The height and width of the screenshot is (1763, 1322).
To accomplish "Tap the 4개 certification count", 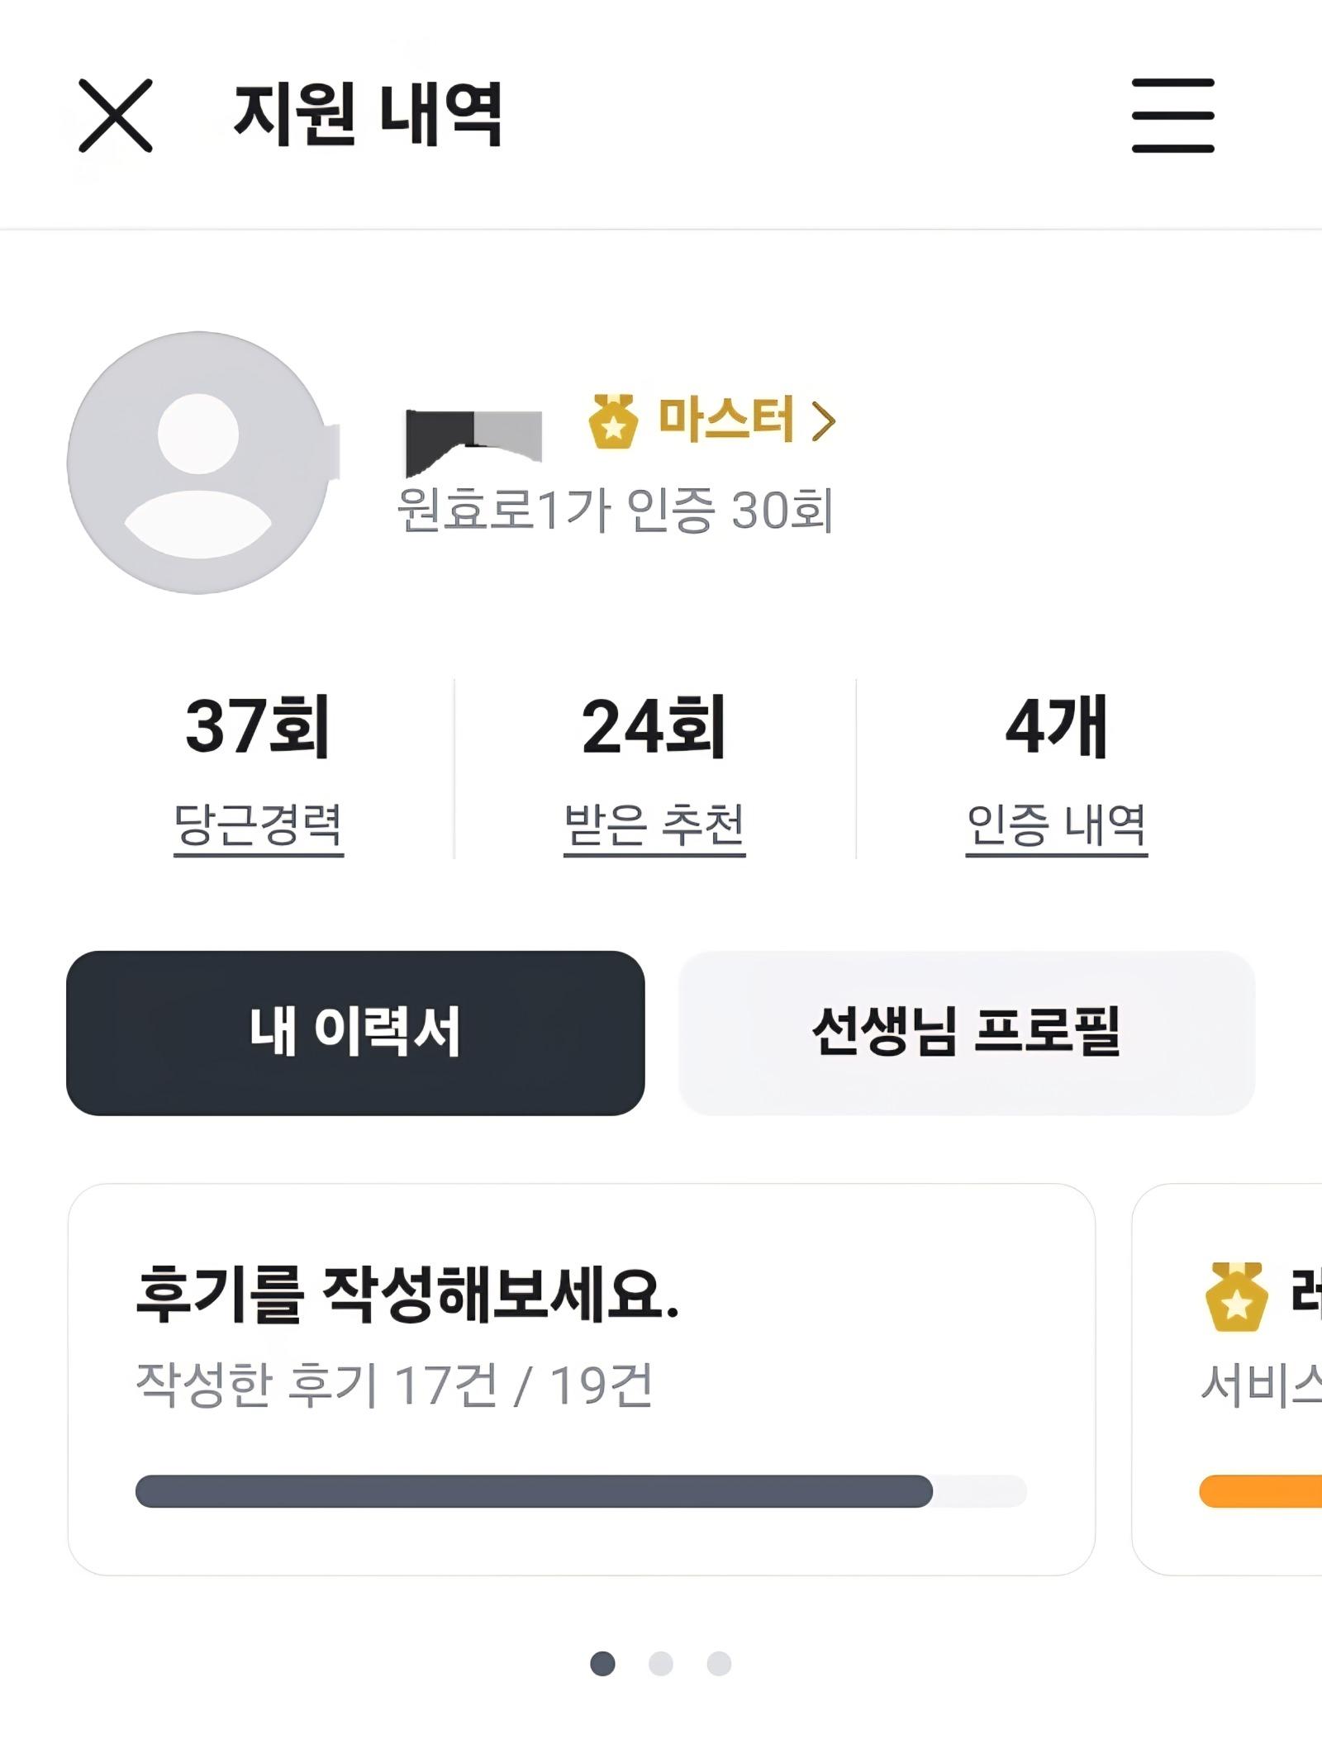I will click(x=1057, y=726).
